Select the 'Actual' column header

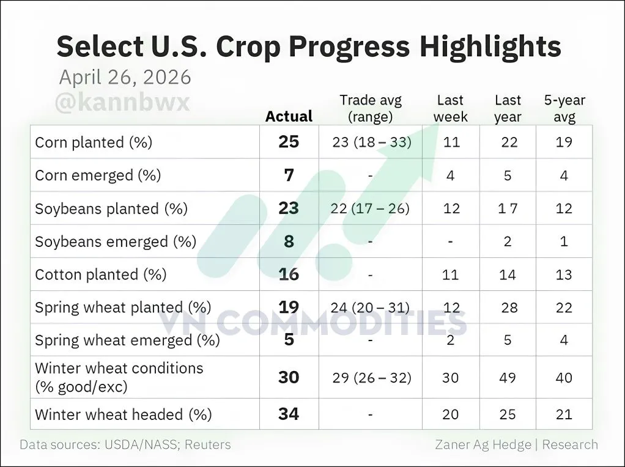pyautogui.click(x=289, y=116)
